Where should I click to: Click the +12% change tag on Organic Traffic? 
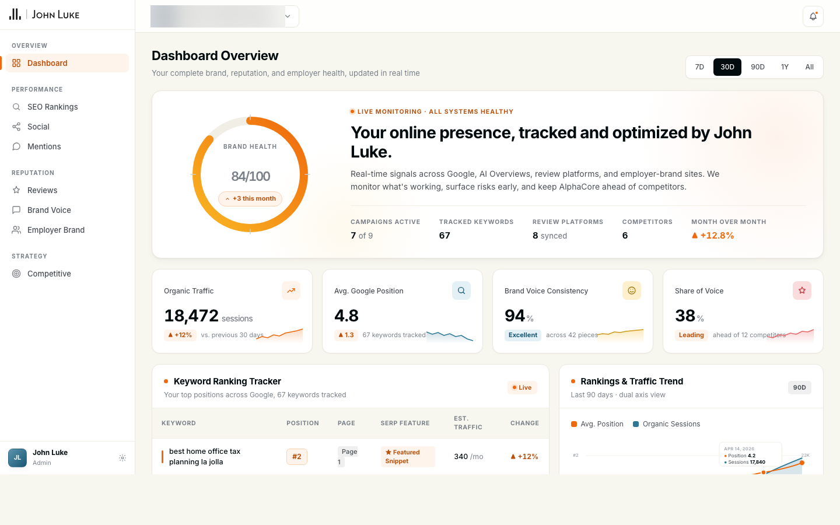pos(180,335)
